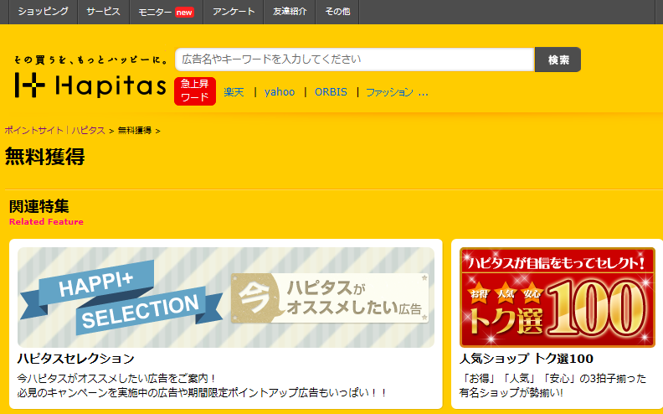The height and width of the screenshot is (414, 663).
Task: Click the その買うを、もっとハッピーに tagline
Action: (91, 60)
